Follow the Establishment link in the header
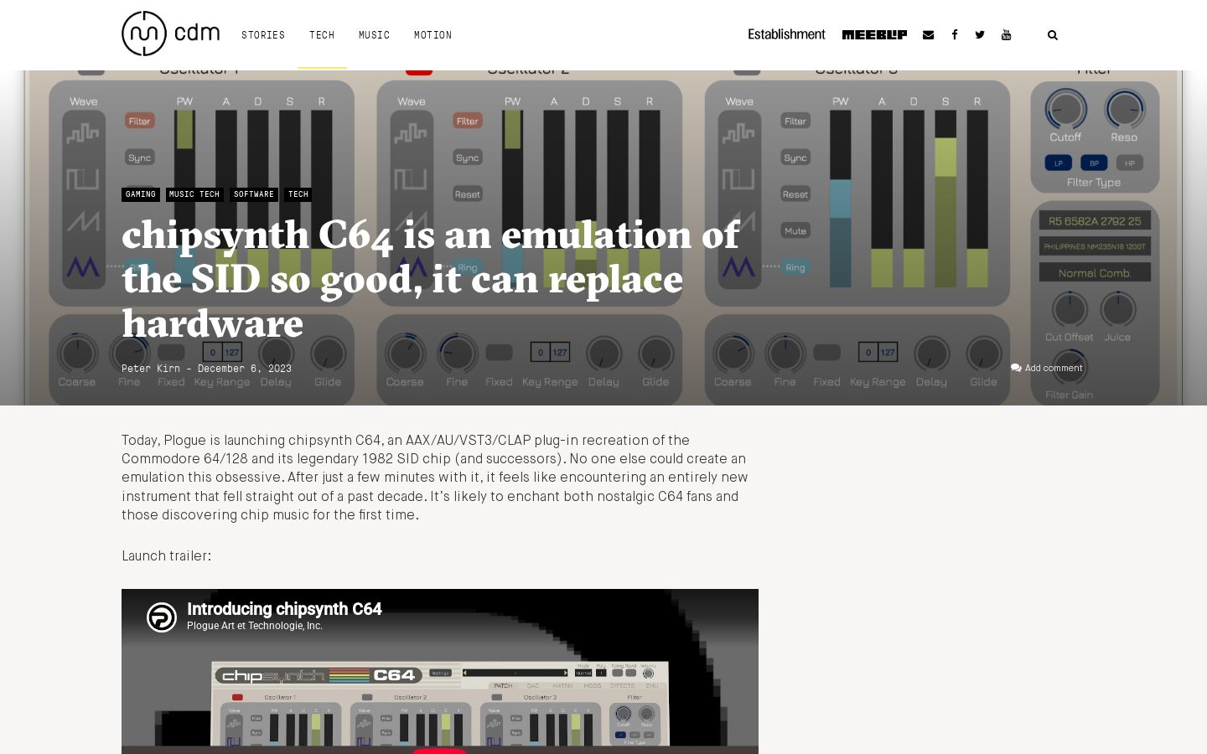 786,34
